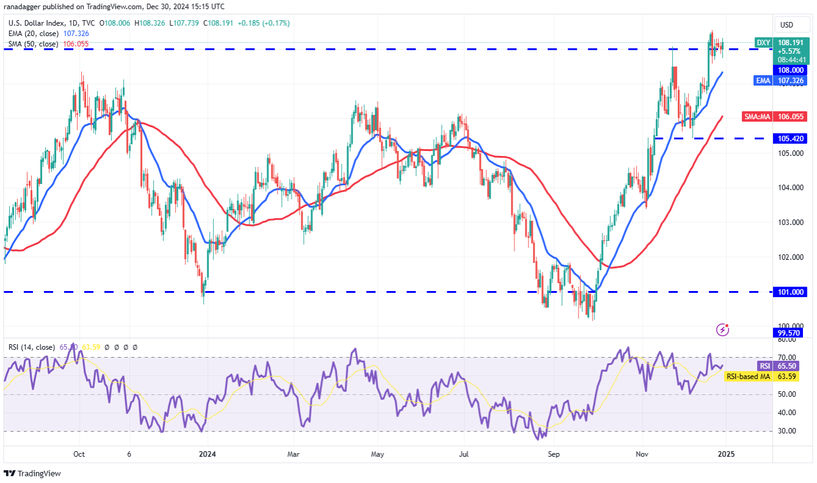
Task: Click the lightning bolt event icon near 100.000
Action: 723,330
